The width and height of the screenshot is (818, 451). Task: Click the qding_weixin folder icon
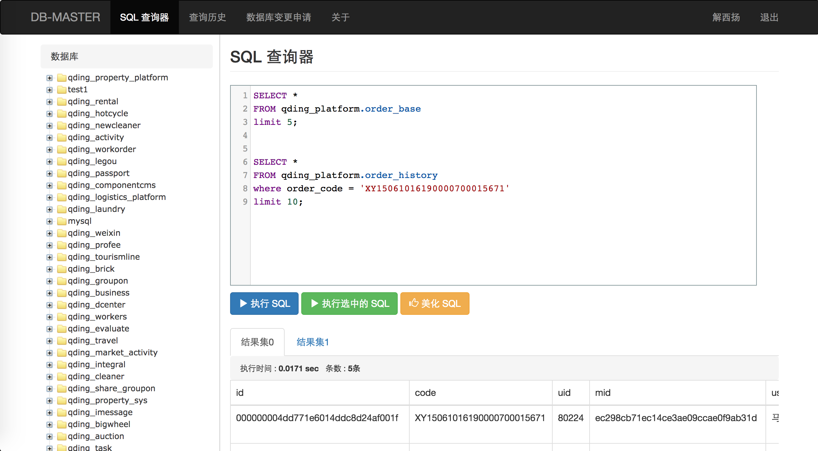click(62, 233)
